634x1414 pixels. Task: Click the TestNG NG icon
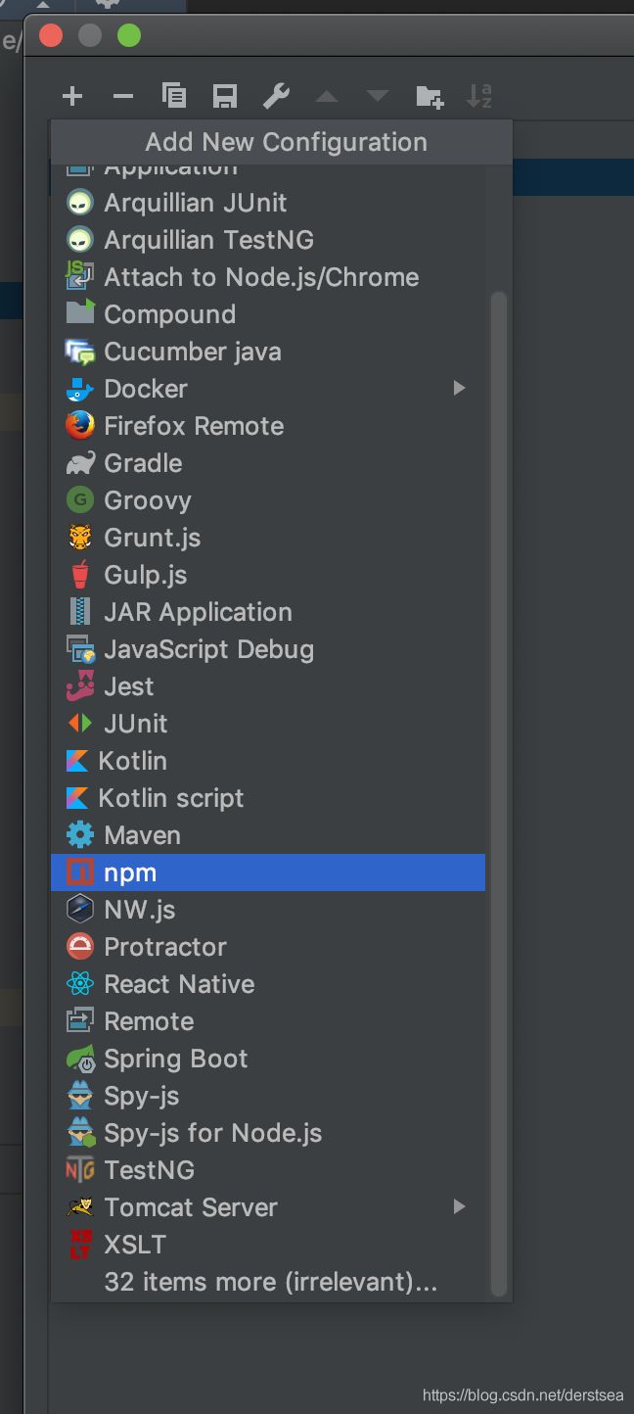(x=79, y=1170)
